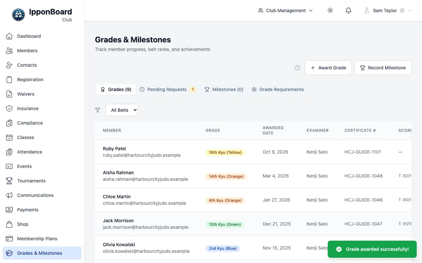This screenshot has height=263, width=422.
Task: Open the Grade Requirements tab
Action: tap(278, 89)
